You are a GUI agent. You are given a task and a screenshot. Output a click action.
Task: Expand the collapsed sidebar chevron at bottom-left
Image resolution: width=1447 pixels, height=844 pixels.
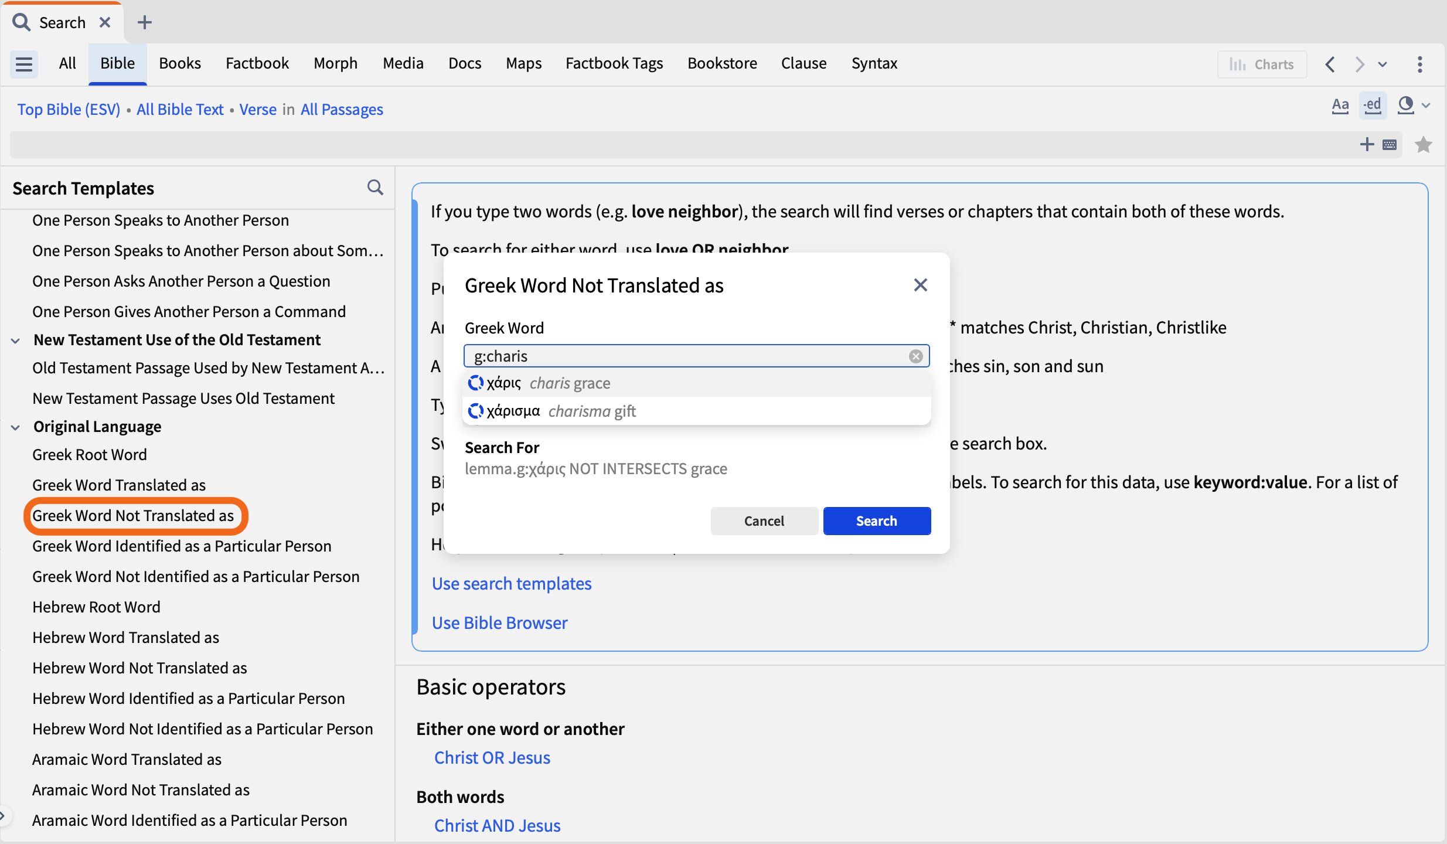tap(3, 815)
